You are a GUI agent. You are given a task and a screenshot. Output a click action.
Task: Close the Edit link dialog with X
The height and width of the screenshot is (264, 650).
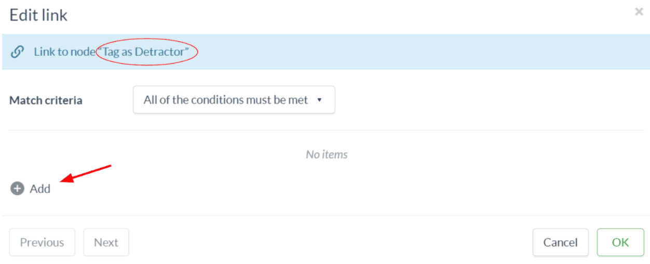coord(639,12)
